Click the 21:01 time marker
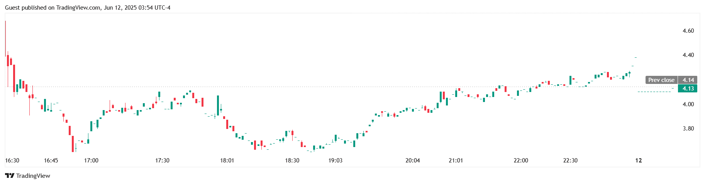The width and height of the screenshot is (705, 184). 456,161
